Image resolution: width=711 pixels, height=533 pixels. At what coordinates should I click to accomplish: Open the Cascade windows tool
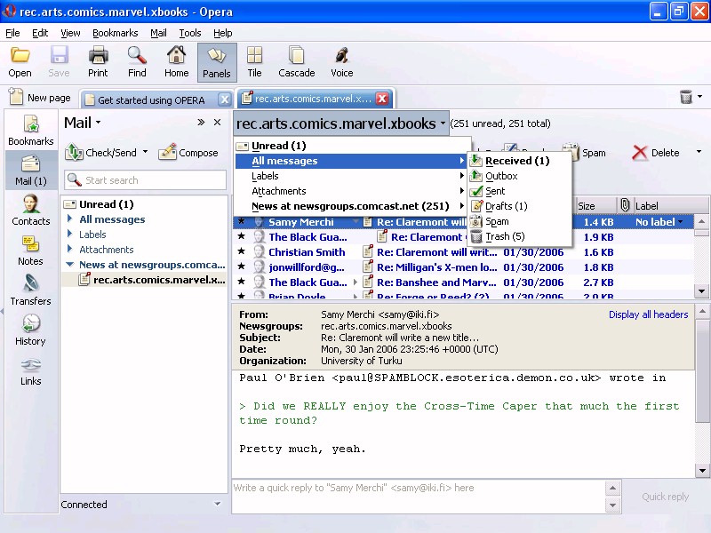[296, 62]
